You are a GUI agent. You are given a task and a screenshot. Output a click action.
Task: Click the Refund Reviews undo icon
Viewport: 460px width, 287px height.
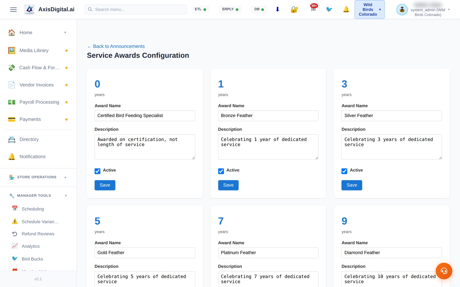(x=15, y=234)
